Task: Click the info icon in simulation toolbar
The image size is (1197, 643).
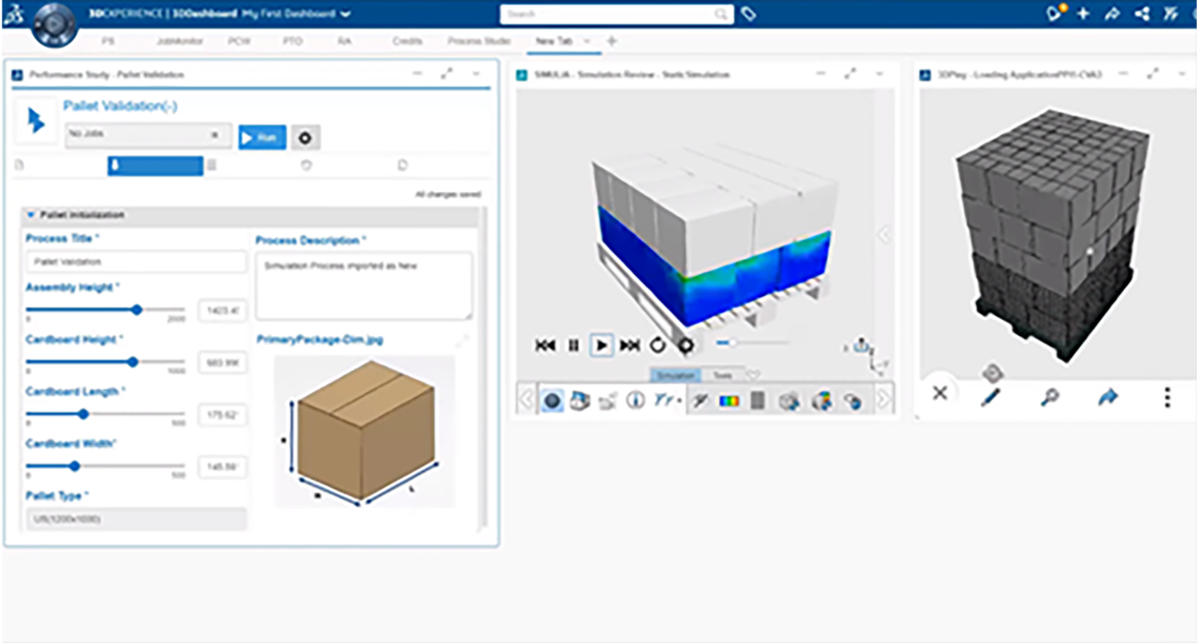Action: [x=635, y=401]
